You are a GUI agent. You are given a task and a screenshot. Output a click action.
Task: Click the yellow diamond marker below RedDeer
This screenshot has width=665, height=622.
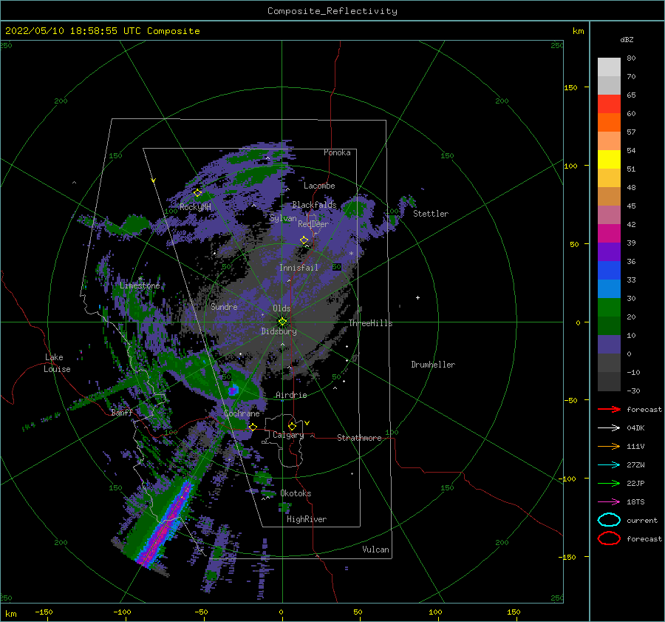[304, 240]
